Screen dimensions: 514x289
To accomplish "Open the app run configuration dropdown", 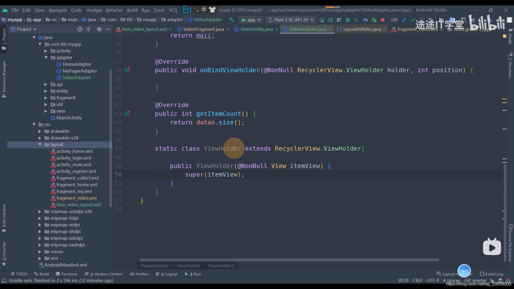I will (x=251, y=20).
